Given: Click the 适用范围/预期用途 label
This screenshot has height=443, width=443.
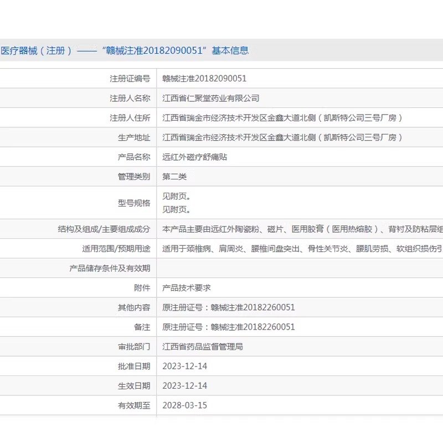Looking at the screenshot, I should tap(116, 249).
